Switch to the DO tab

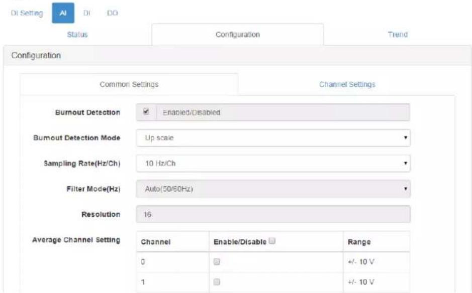pos(112,13)
